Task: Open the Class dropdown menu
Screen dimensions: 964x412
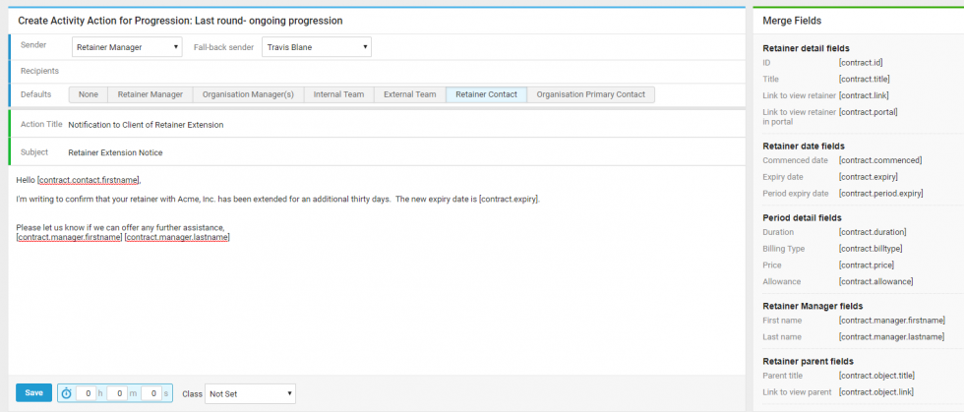Action: click(x=250, y=393)
